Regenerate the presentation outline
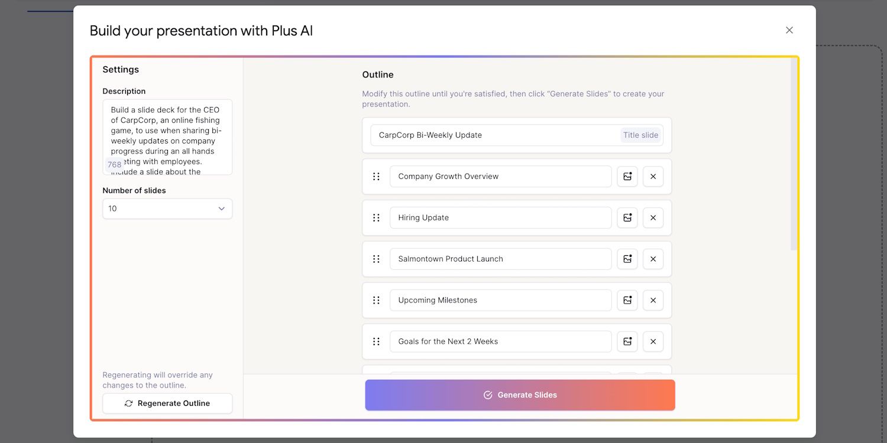Viewport: 887px width, 443px height. 167,403
